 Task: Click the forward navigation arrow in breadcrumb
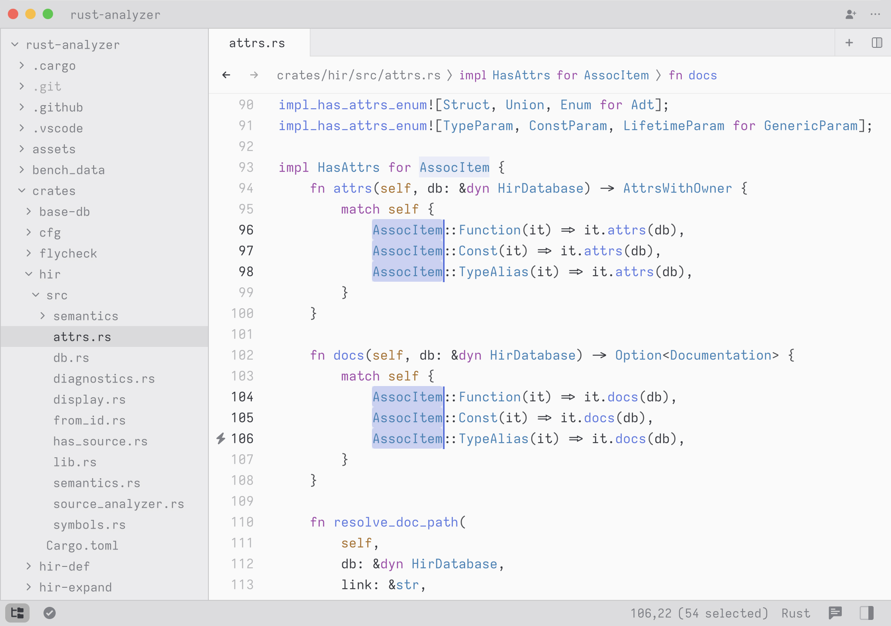[254, 75]
